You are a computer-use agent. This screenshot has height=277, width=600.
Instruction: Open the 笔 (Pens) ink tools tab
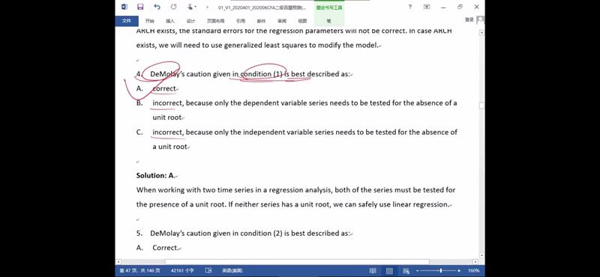tap(329, 21)
